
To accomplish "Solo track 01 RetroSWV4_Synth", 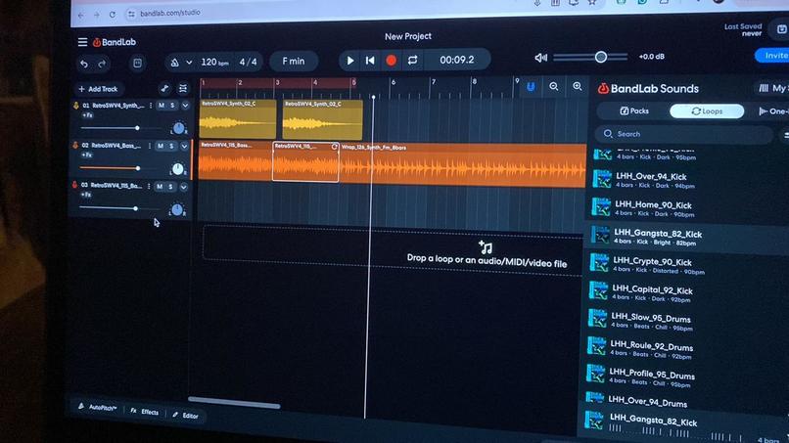I will [172, 106].
